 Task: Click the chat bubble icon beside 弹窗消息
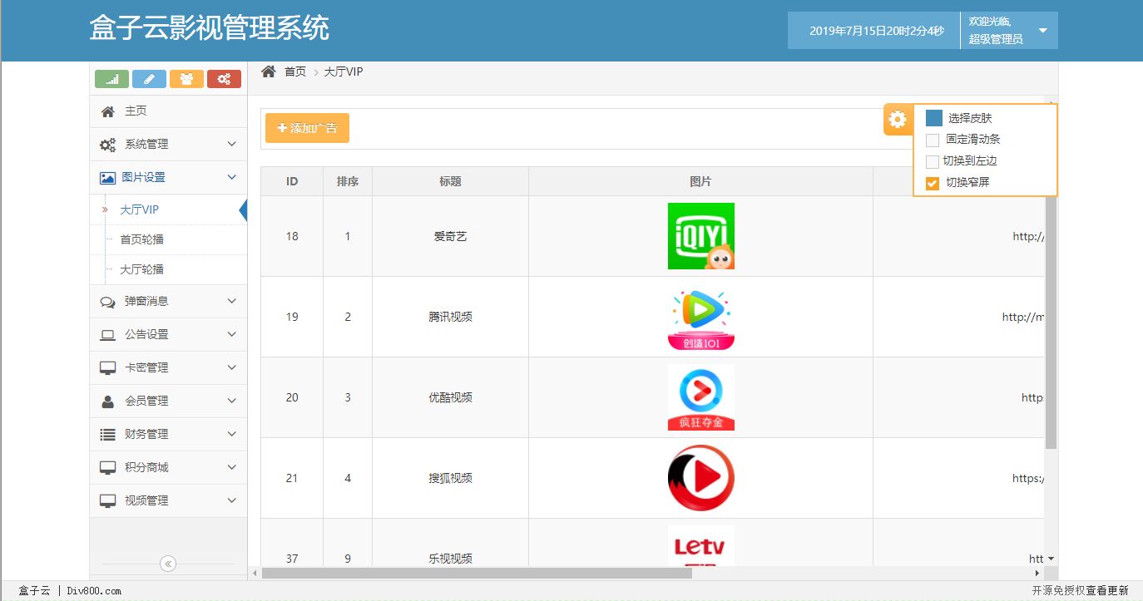click(107, 302)
